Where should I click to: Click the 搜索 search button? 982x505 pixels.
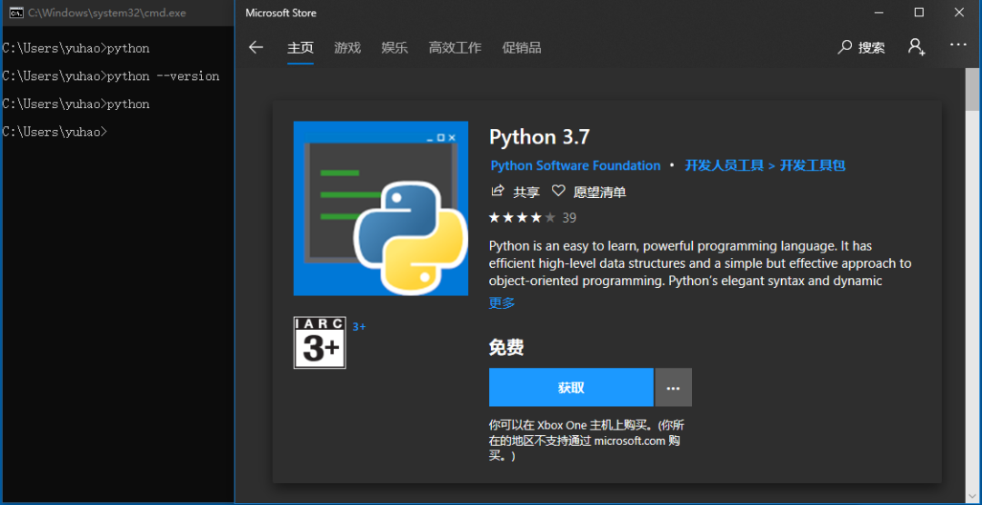coord(861,47)
